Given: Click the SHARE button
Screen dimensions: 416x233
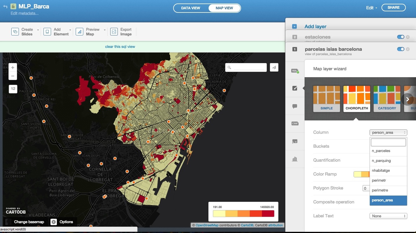Looking at the screenshot, I should (x=393, y=8).
